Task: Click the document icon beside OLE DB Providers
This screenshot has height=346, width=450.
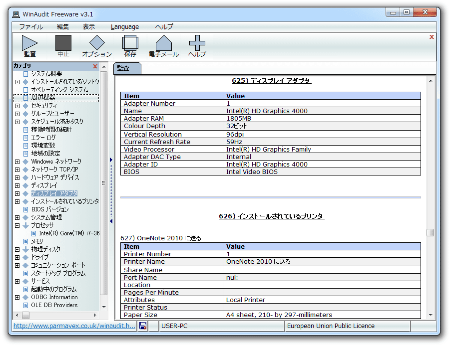Action: click(26, 305)
